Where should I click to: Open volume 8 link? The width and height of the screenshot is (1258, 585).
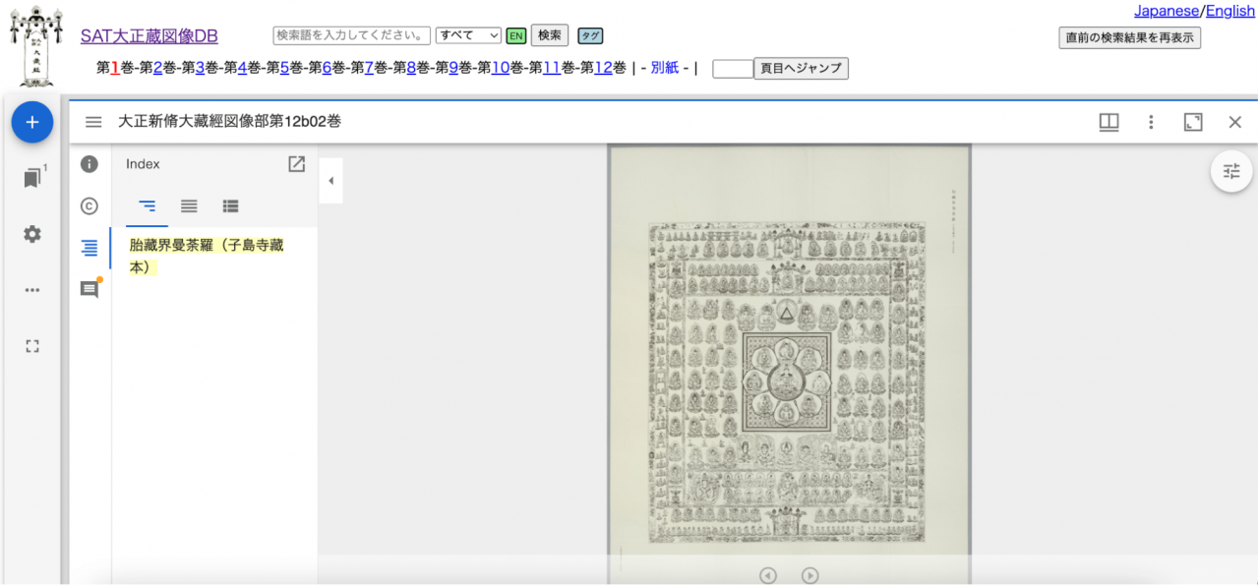pyautogui.click(x=411, y=68)
